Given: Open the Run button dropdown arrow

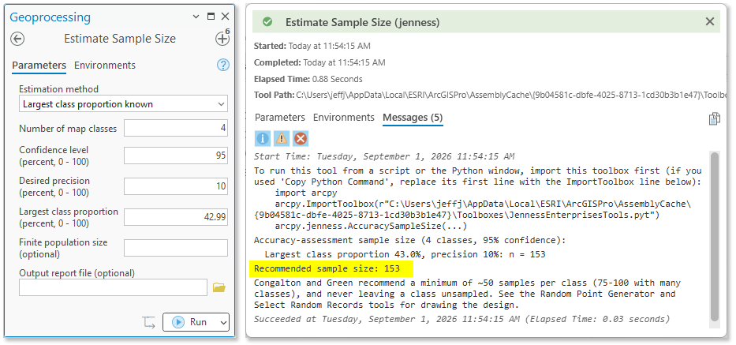Looking at the screenshot, I should point(223,322).
